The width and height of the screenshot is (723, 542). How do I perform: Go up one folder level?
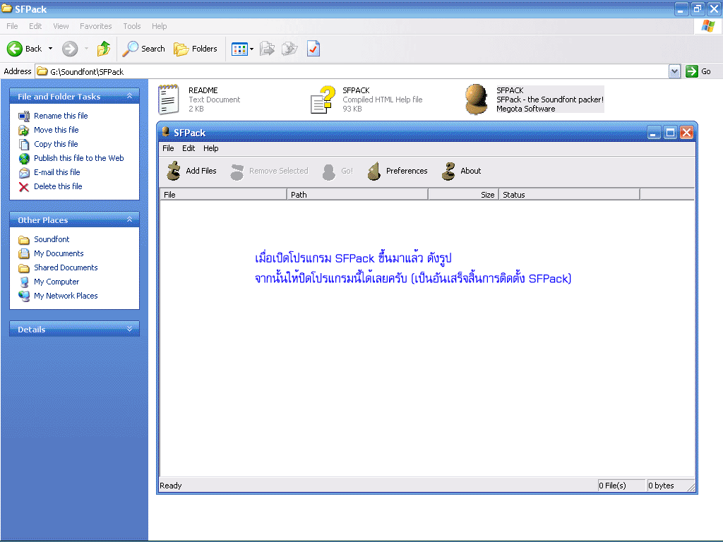coord(104,49)
